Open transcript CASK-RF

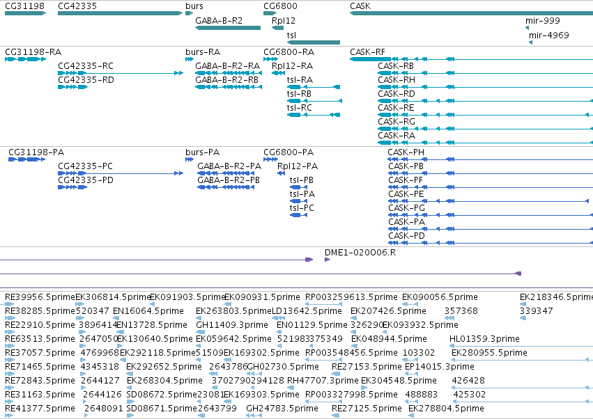pyautogui.click(x=368, y=52)
